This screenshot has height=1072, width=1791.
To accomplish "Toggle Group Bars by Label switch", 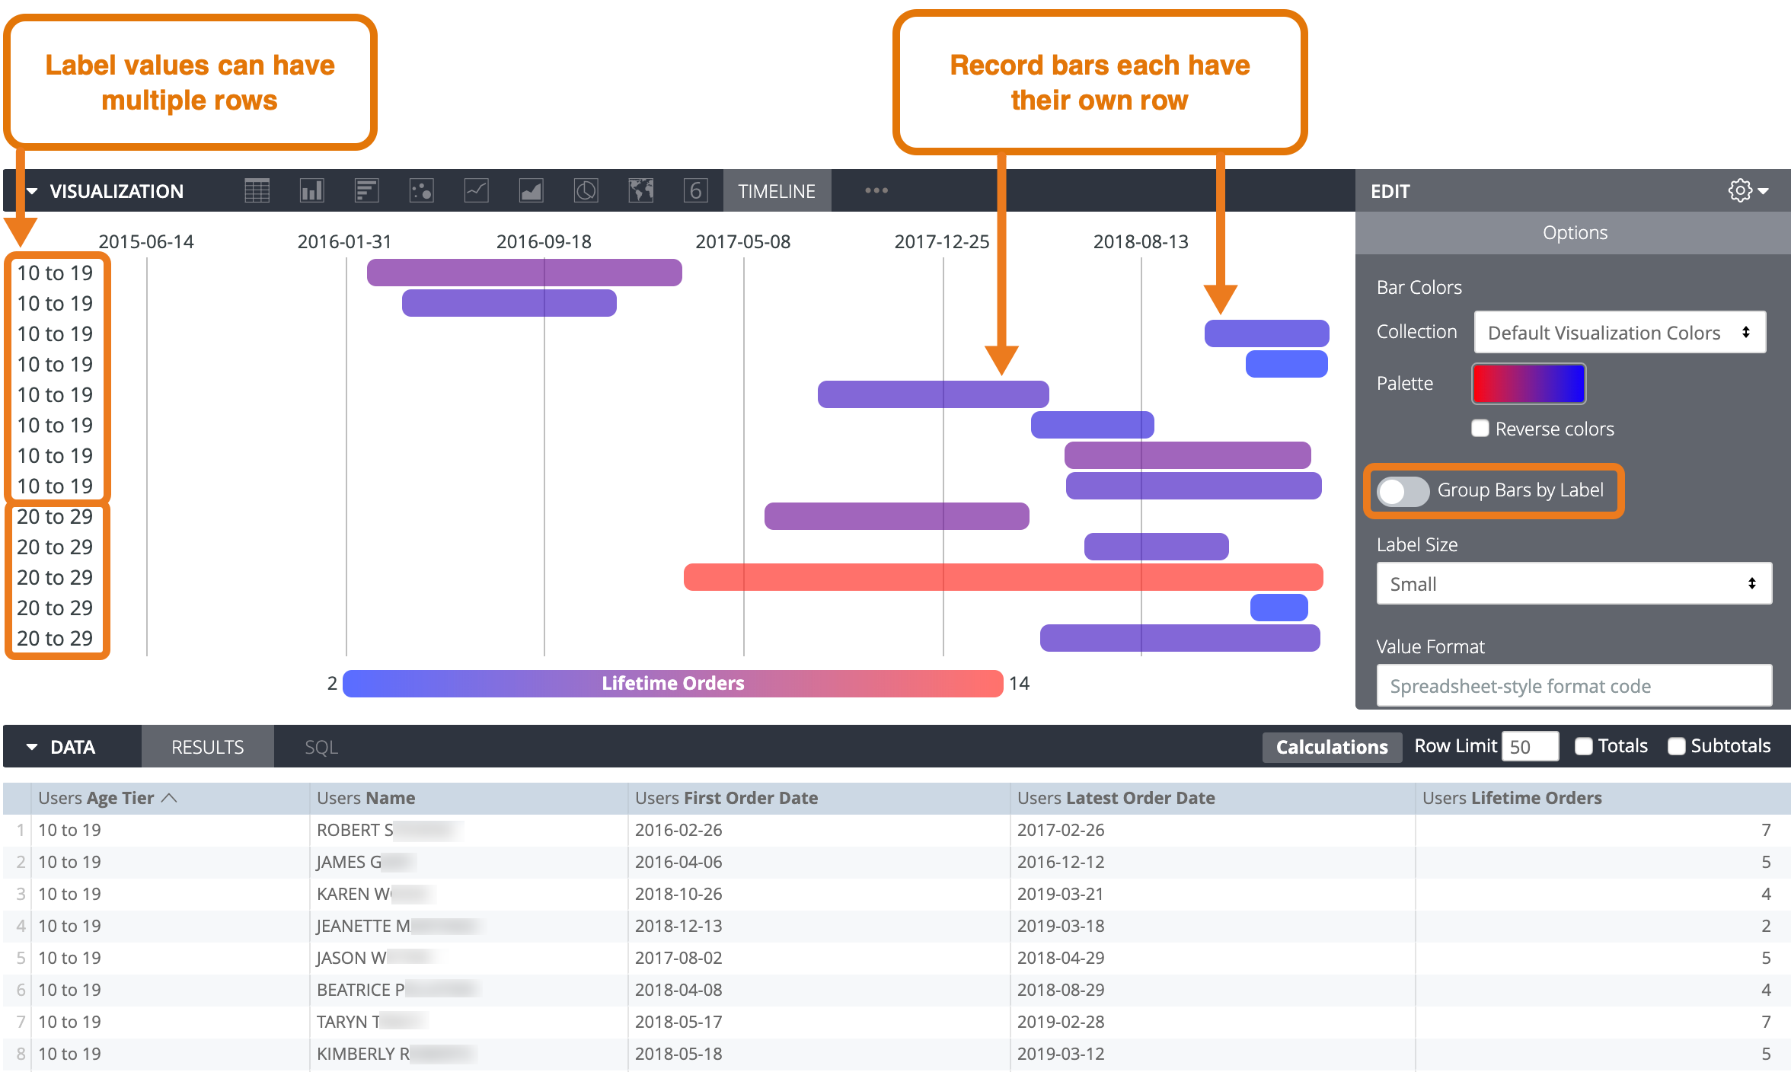I will click(x=1403, y=491).
